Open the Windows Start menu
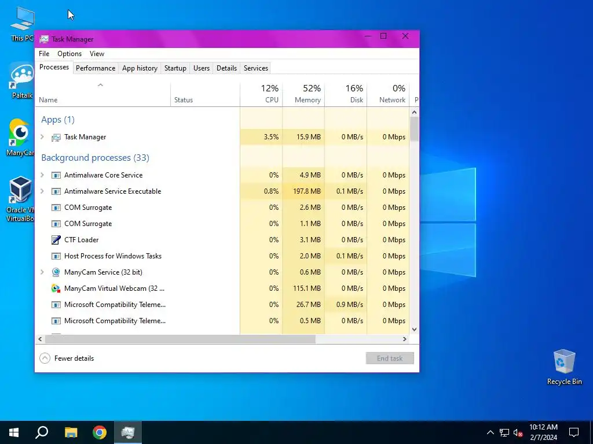593x444 pixels. [14, 432]
